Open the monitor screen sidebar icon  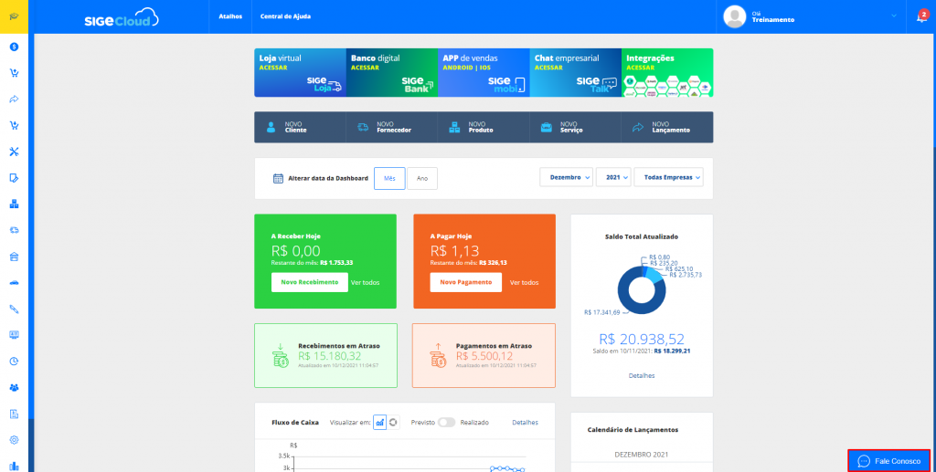14,335
